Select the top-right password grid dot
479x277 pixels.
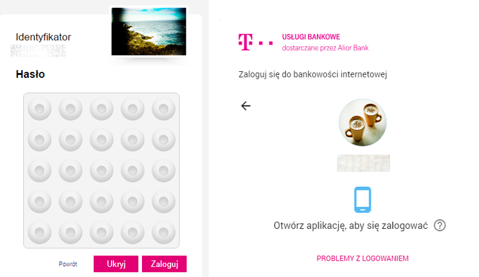coord(163,108)
